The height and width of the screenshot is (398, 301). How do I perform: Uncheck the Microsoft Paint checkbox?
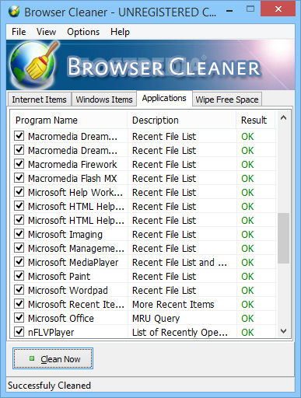pos(19,276)
